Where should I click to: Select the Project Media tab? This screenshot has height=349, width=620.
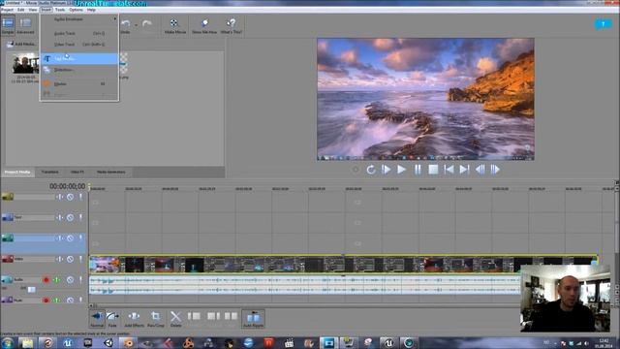point(17,173)
